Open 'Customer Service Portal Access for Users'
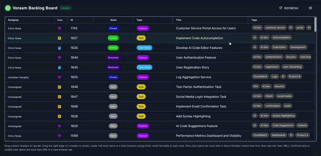The width and height of the screenshot is (321, 156). pos(206,28)
